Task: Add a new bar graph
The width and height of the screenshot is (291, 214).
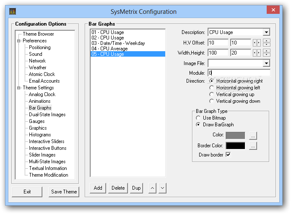Action: tap(98, 188)
